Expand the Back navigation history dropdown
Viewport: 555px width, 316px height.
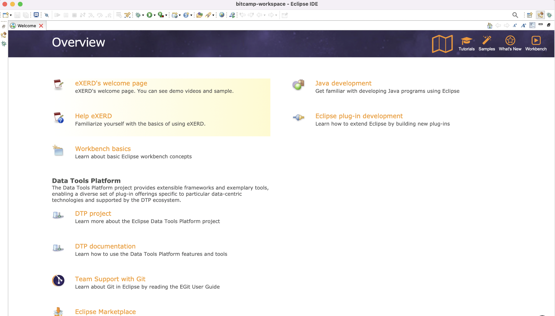265,15
